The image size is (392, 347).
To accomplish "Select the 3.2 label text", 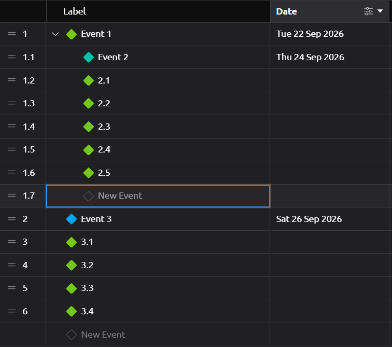I will 87,265.
